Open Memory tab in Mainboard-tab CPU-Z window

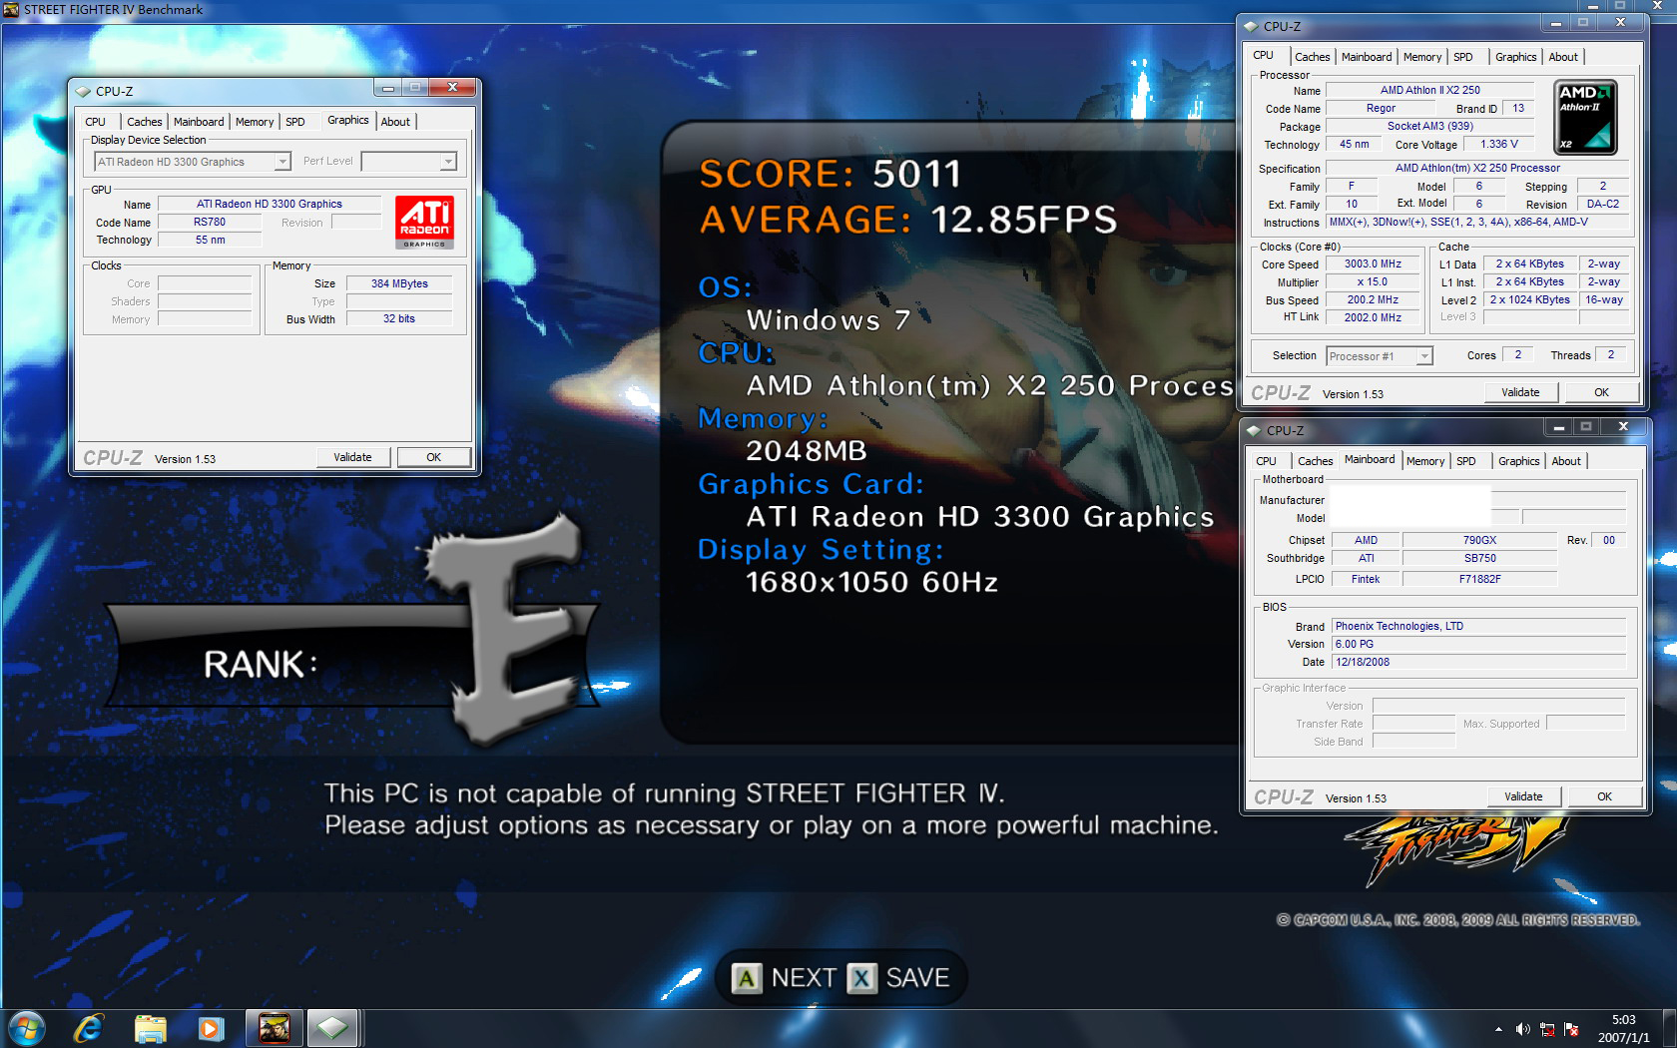pyautogui.click(x=1425, y=461)
